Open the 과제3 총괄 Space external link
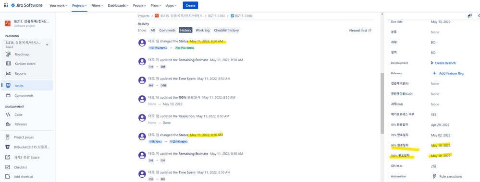The height and width of the screenshot is (182, 480). 26,157
